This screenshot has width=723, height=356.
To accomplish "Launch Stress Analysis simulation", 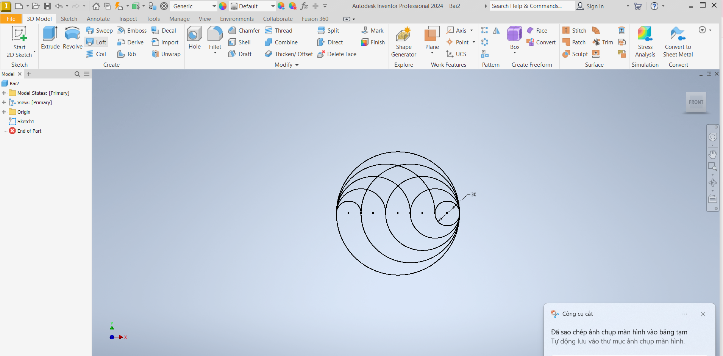I will pyautogui.click(x=645, y=42).
